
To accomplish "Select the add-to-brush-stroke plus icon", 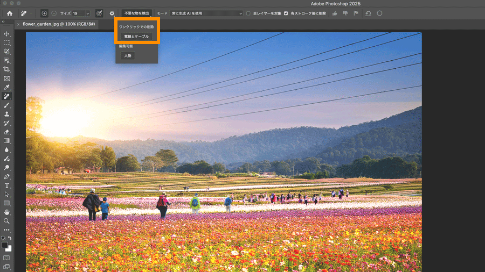I will point(44,13).
